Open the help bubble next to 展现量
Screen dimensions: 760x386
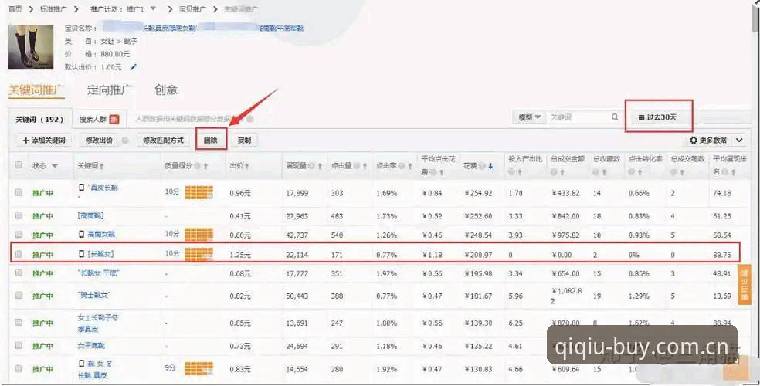tap(312, 166)
